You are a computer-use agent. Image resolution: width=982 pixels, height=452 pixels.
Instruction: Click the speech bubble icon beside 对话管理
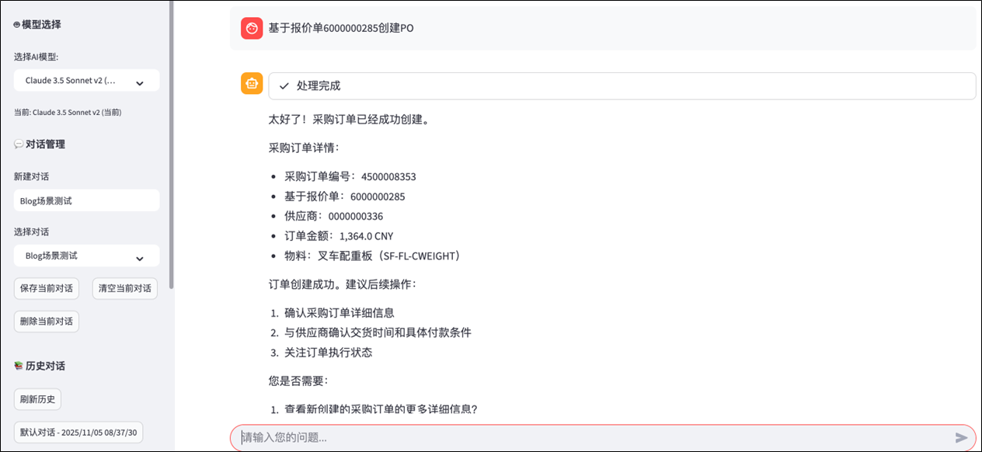[19, 144]
